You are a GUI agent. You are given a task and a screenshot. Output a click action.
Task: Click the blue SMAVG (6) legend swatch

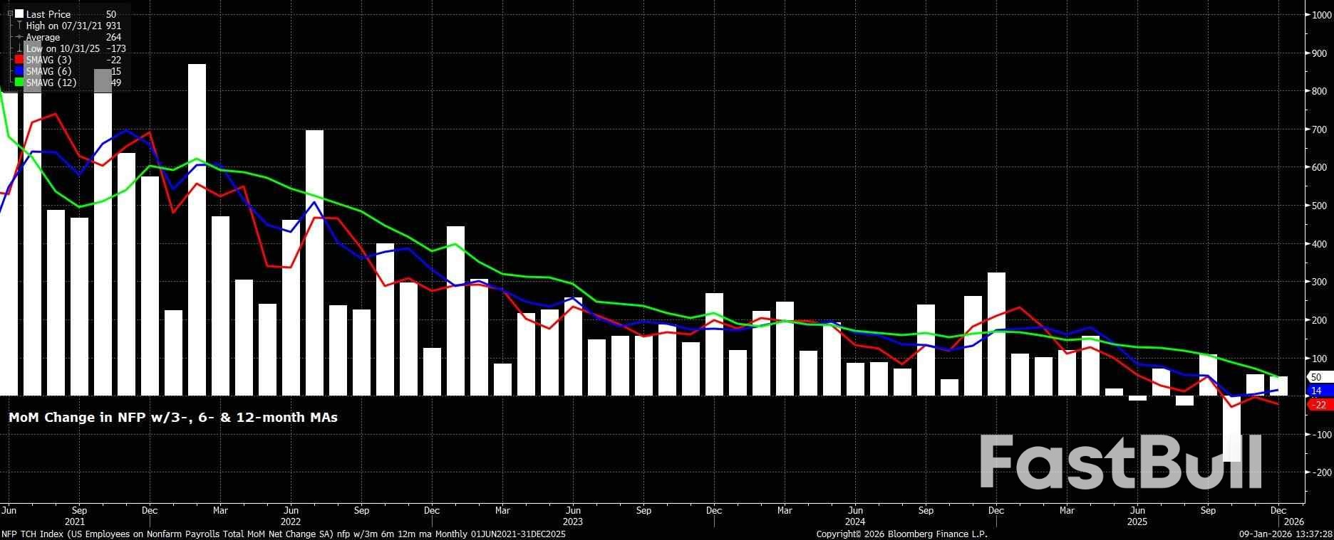click(x=19, y=71)
